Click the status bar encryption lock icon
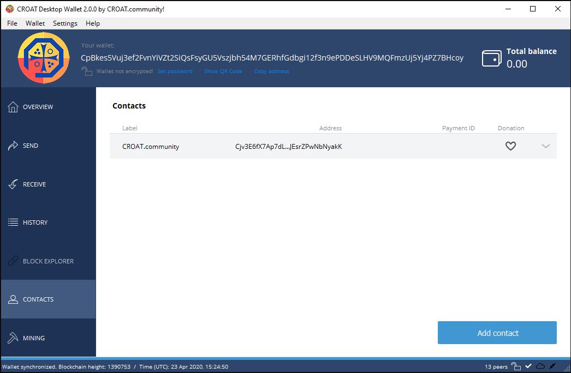Viewport: 571px width, 373px height. coord(516,366)
